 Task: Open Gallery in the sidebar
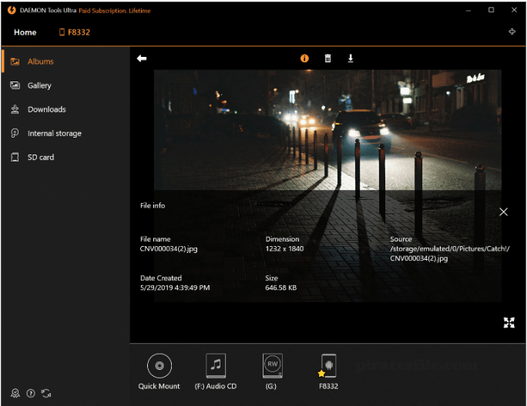pyautogui.click(x=65, y=85)
